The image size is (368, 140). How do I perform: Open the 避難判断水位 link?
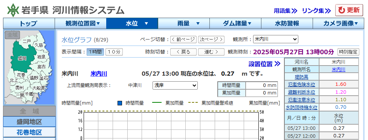302,92
